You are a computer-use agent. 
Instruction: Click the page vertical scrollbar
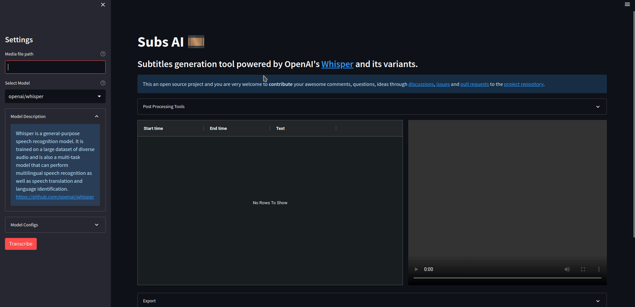pyautogui.click(x=634, y=124)
